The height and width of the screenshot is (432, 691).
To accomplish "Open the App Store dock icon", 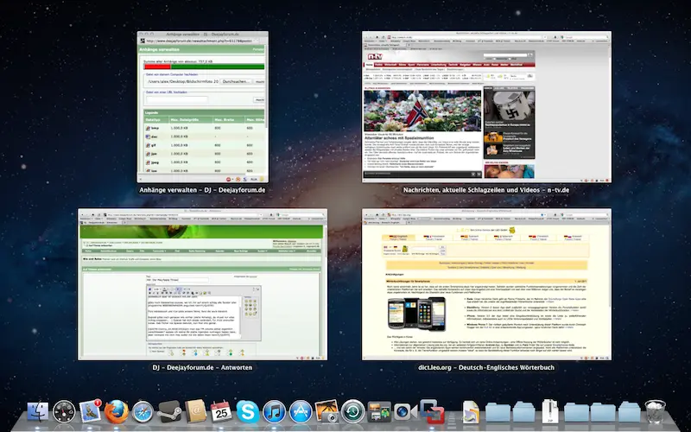I will coord(300,412).
